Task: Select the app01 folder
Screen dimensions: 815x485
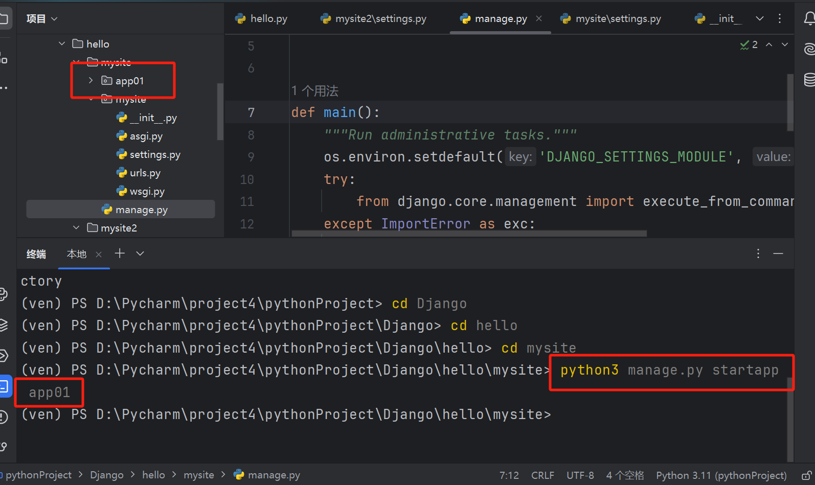Action: tap(123, 81)
